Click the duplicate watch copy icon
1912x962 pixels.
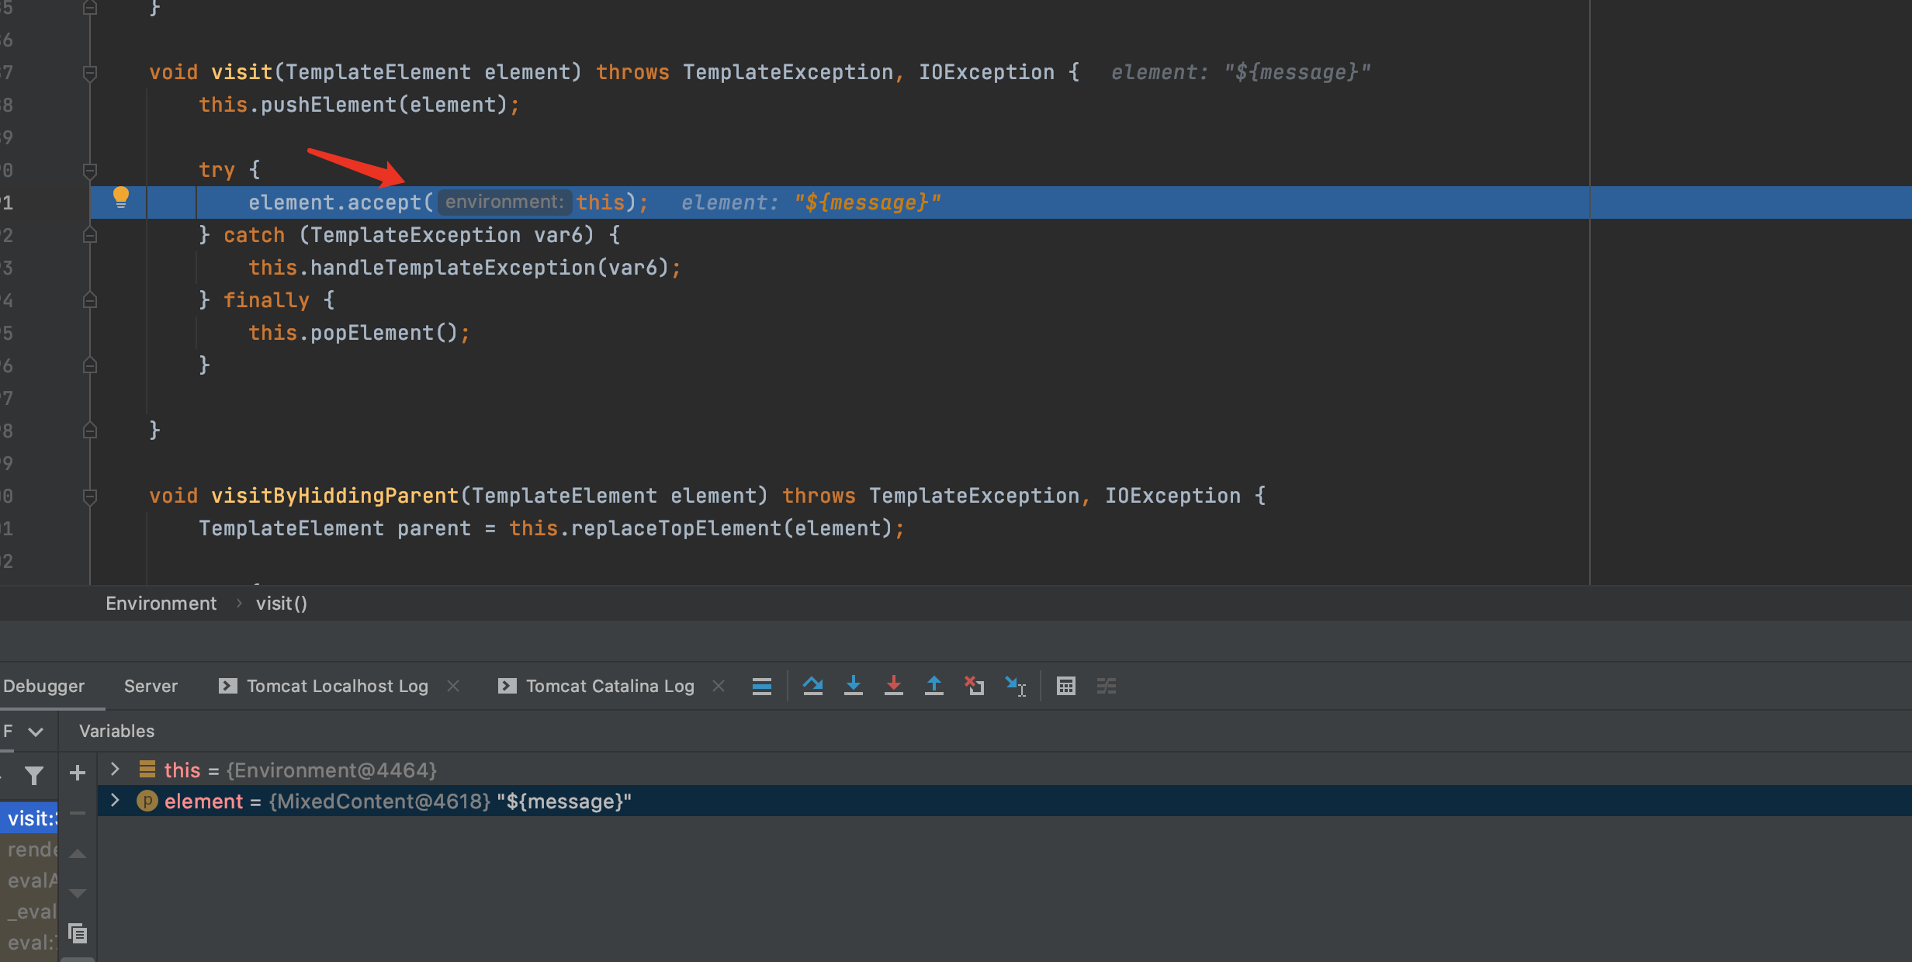78,933
